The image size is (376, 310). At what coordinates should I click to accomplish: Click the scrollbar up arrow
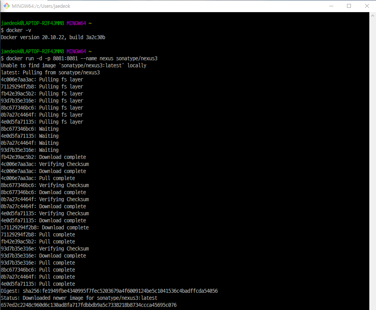372,16
